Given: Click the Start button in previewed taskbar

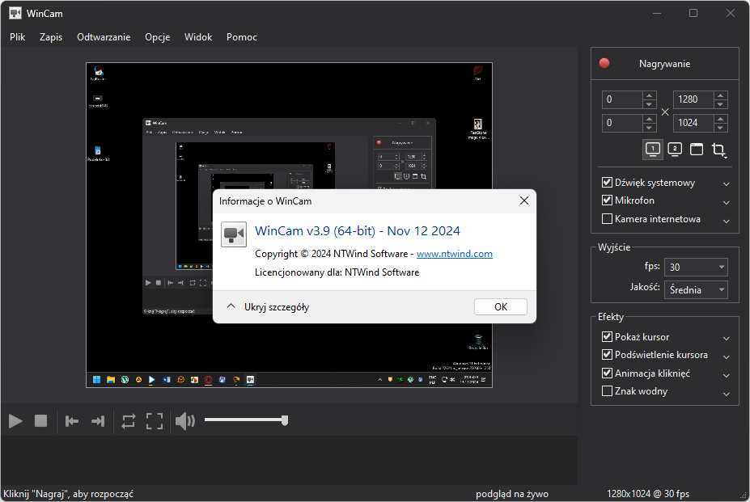Looking at the screenshot, I should tap(96, 380).
